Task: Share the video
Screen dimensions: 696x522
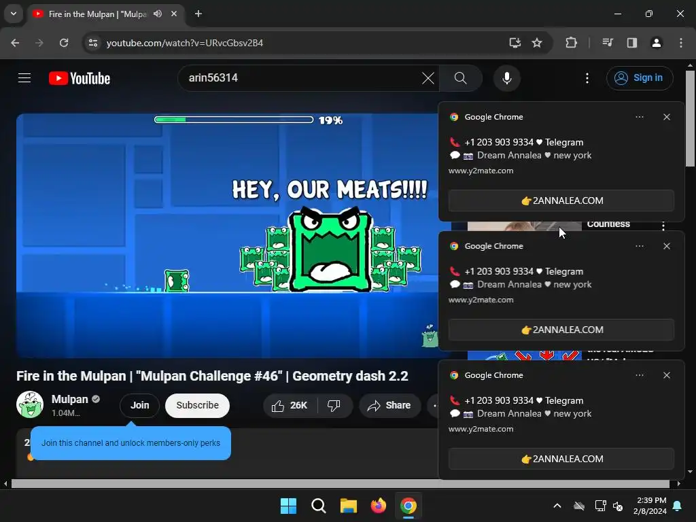Action: click(389, 405)
